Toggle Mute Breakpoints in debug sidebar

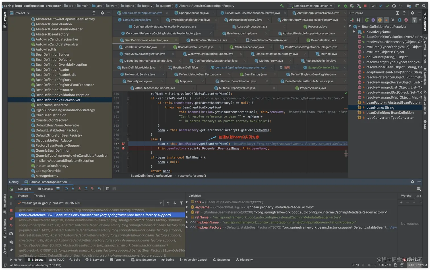pos(11,225)
